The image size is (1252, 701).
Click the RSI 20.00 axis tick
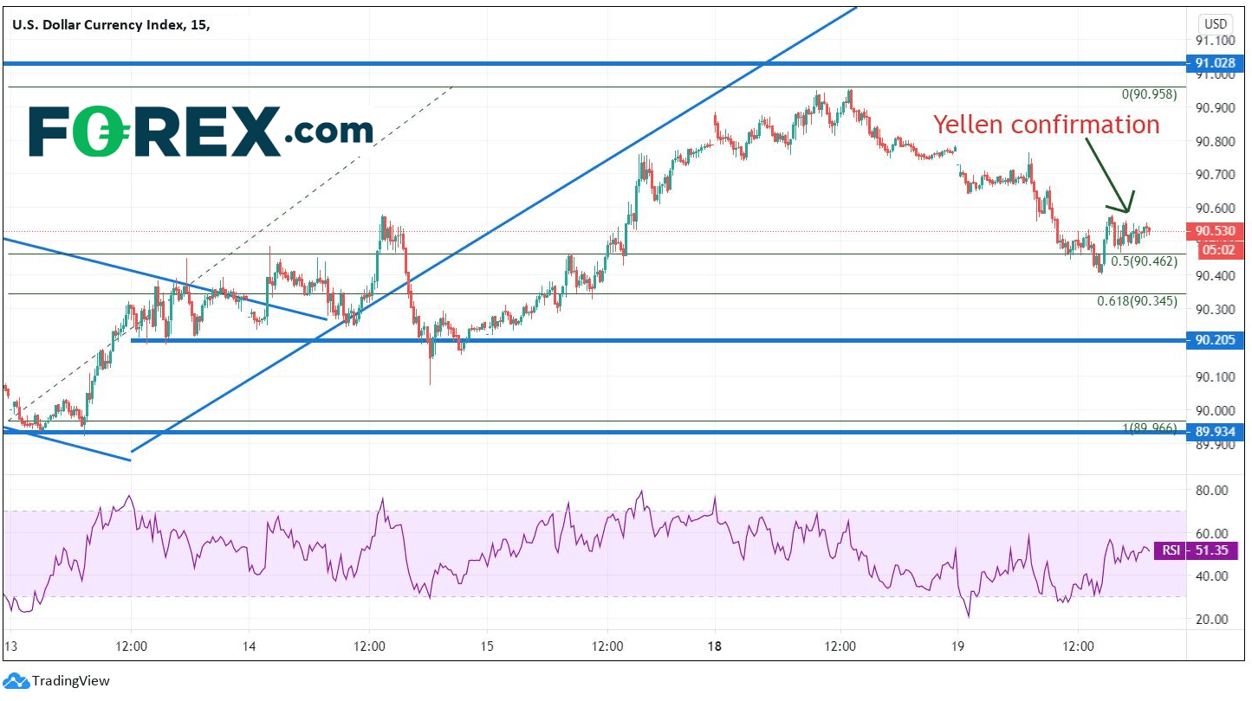pos(1214,620)
